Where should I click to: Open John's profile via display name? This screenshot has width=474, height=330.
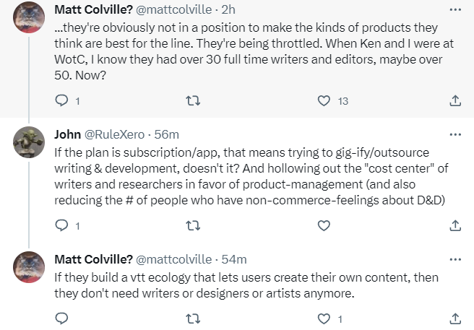click(x=67, y=134)
